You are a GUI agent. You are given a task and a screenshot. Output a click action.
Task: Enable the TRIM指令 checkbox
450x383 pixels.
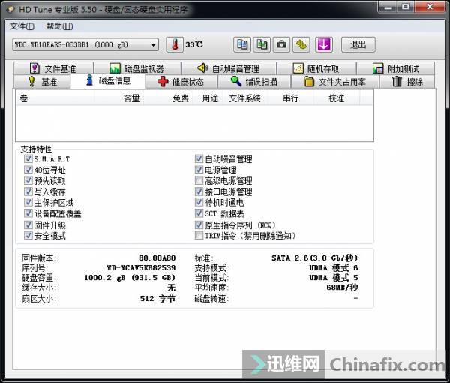199,235
